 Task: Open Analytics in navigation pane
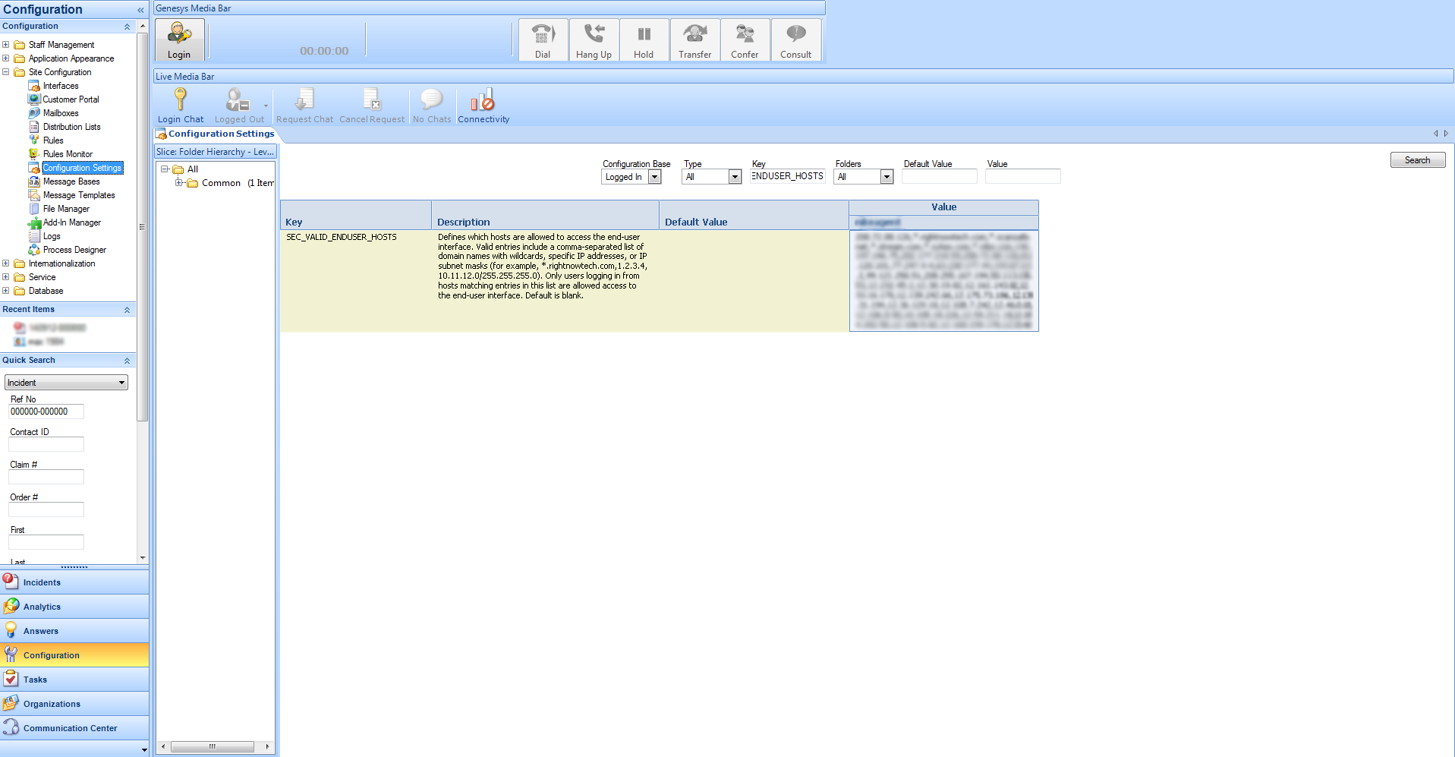[43, 607]
